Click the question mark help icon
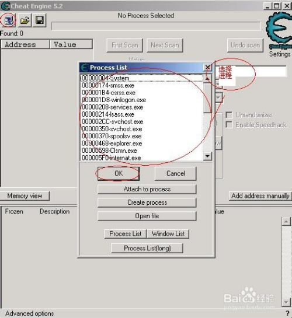This screenshot has width=292, height=318. click(x=287, y=313)
